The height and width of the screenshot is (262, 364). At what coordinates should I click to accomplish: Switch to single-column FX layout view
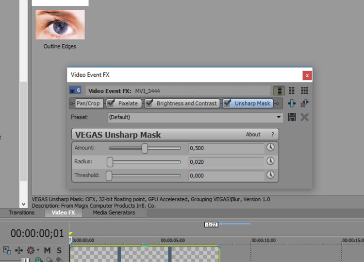279,90
